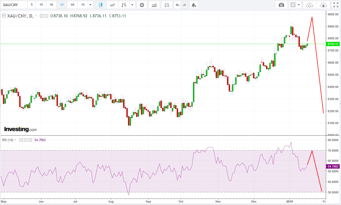Viewport: 341px width, 205px height.
Task: Toggle visibility of the RSI indicator
Action: pos(21,140)
